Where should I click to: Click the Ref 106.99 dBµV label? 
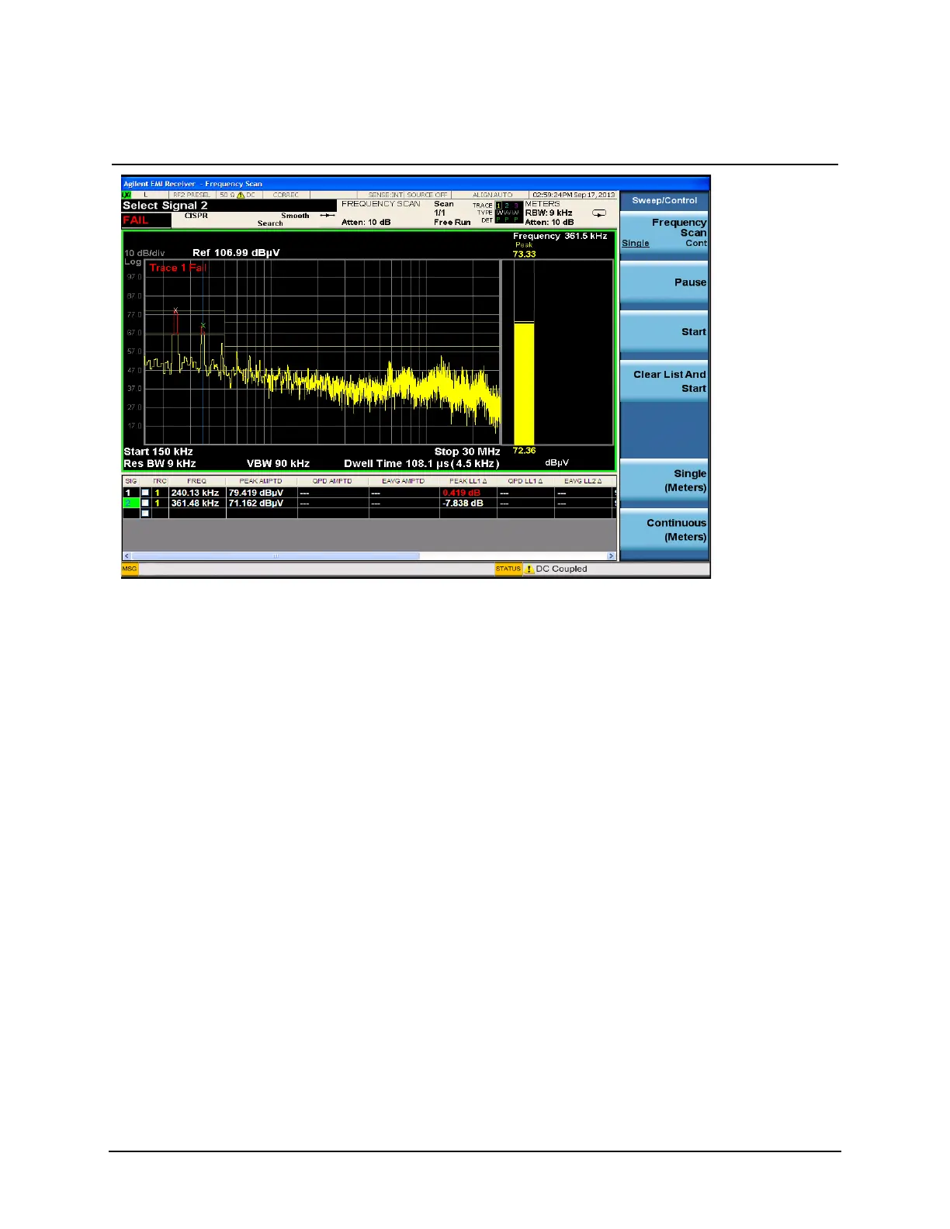click(236, 253)
